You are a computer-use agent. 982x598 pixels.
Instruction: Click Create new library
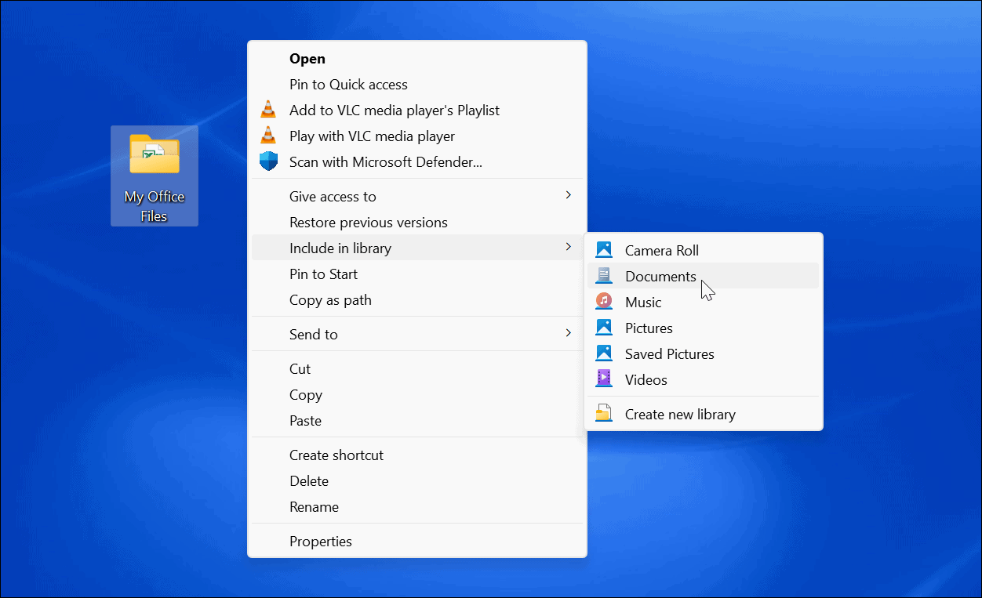point(680,413)
